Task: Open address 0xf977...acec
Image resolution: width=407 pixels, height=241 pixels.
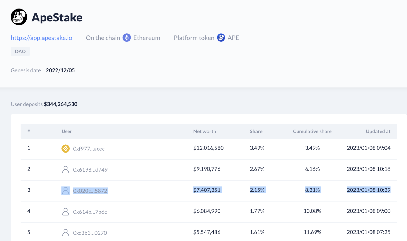Action: click(89, 149)
